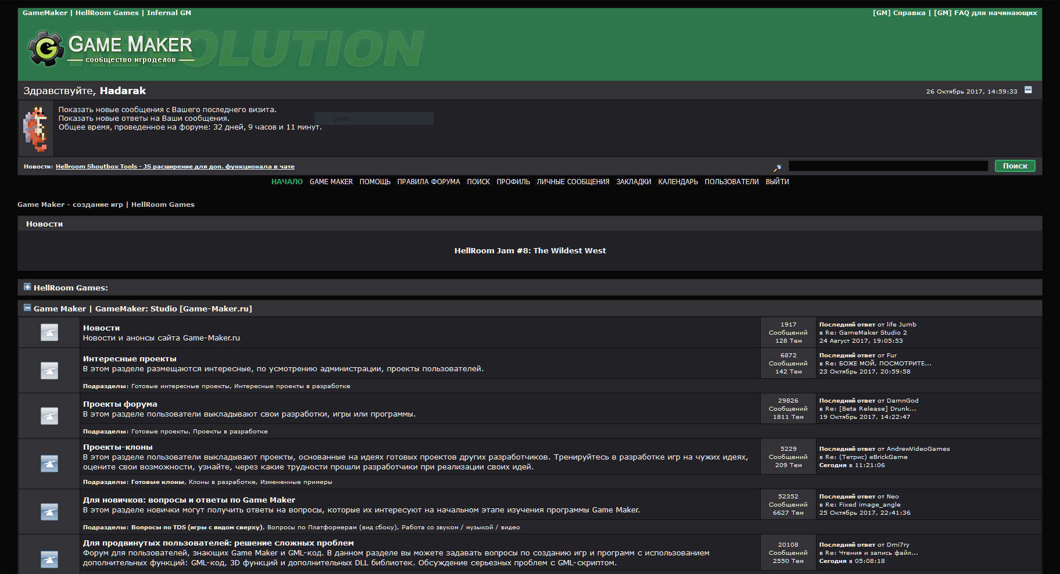Open Готовые интересные проекты subboard
The height and width of the screenshot is (574, 1060).
click(181, 386)
